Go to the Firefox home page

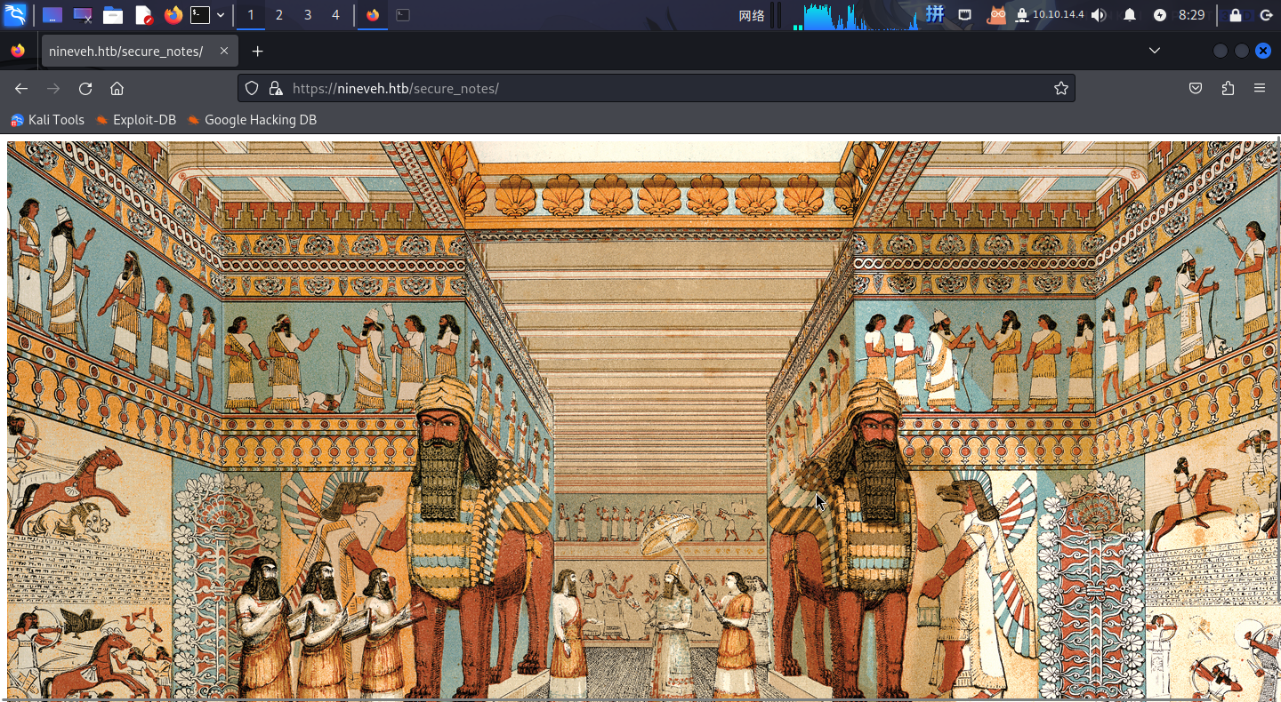tap(117, 88)
